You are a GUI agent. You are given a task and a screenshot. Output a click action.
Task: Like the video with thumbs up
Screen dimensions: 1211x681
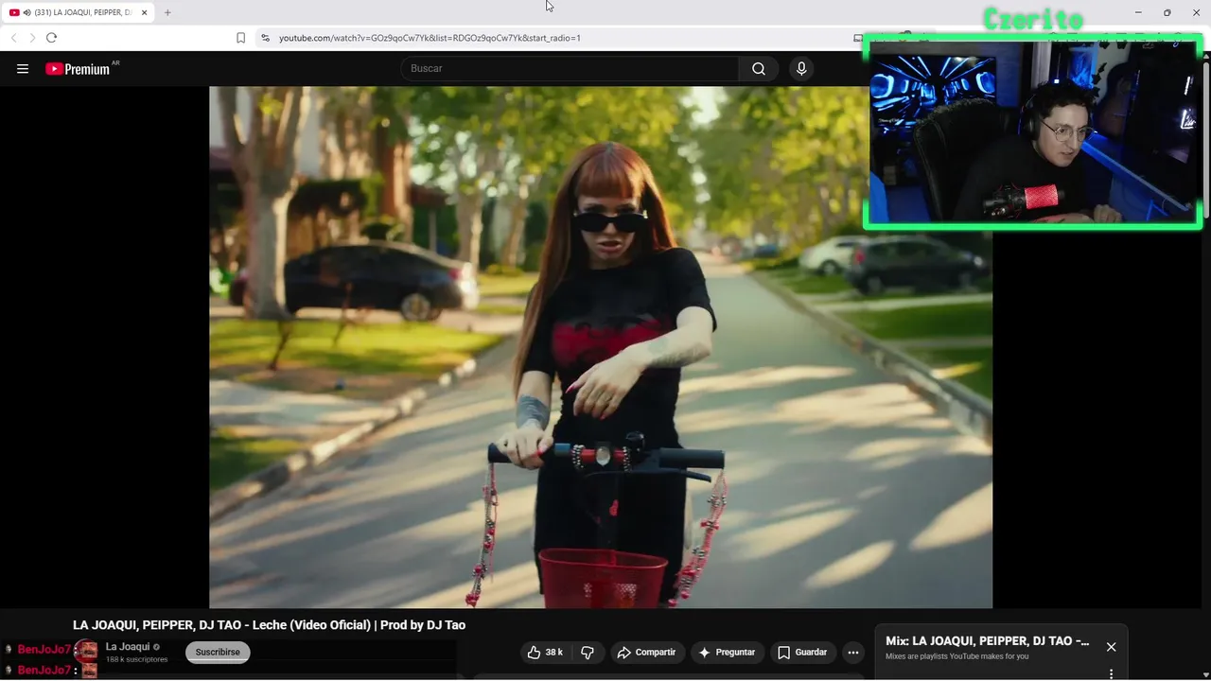(x=545, y=653)
